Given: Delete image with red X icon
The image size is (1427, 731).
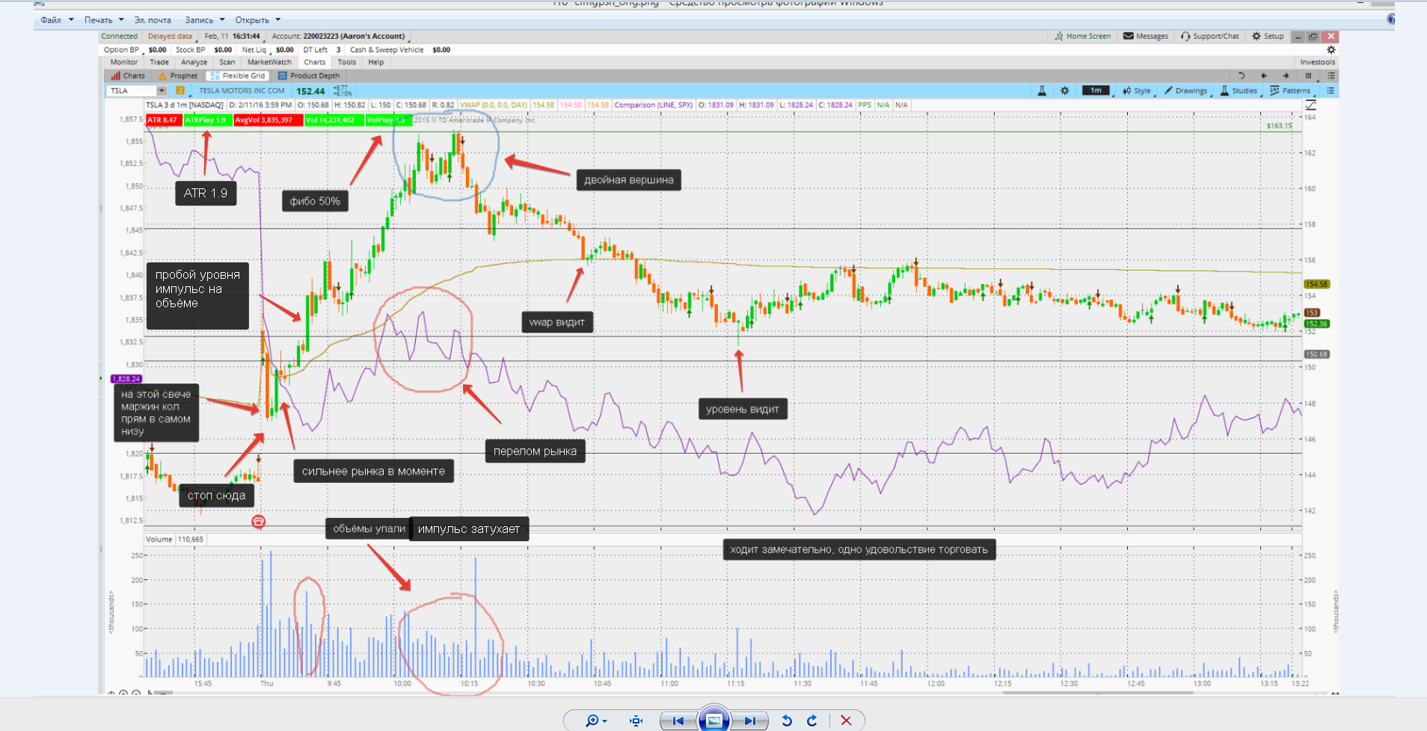Looking at the screenshot, I should click(846, 721).
